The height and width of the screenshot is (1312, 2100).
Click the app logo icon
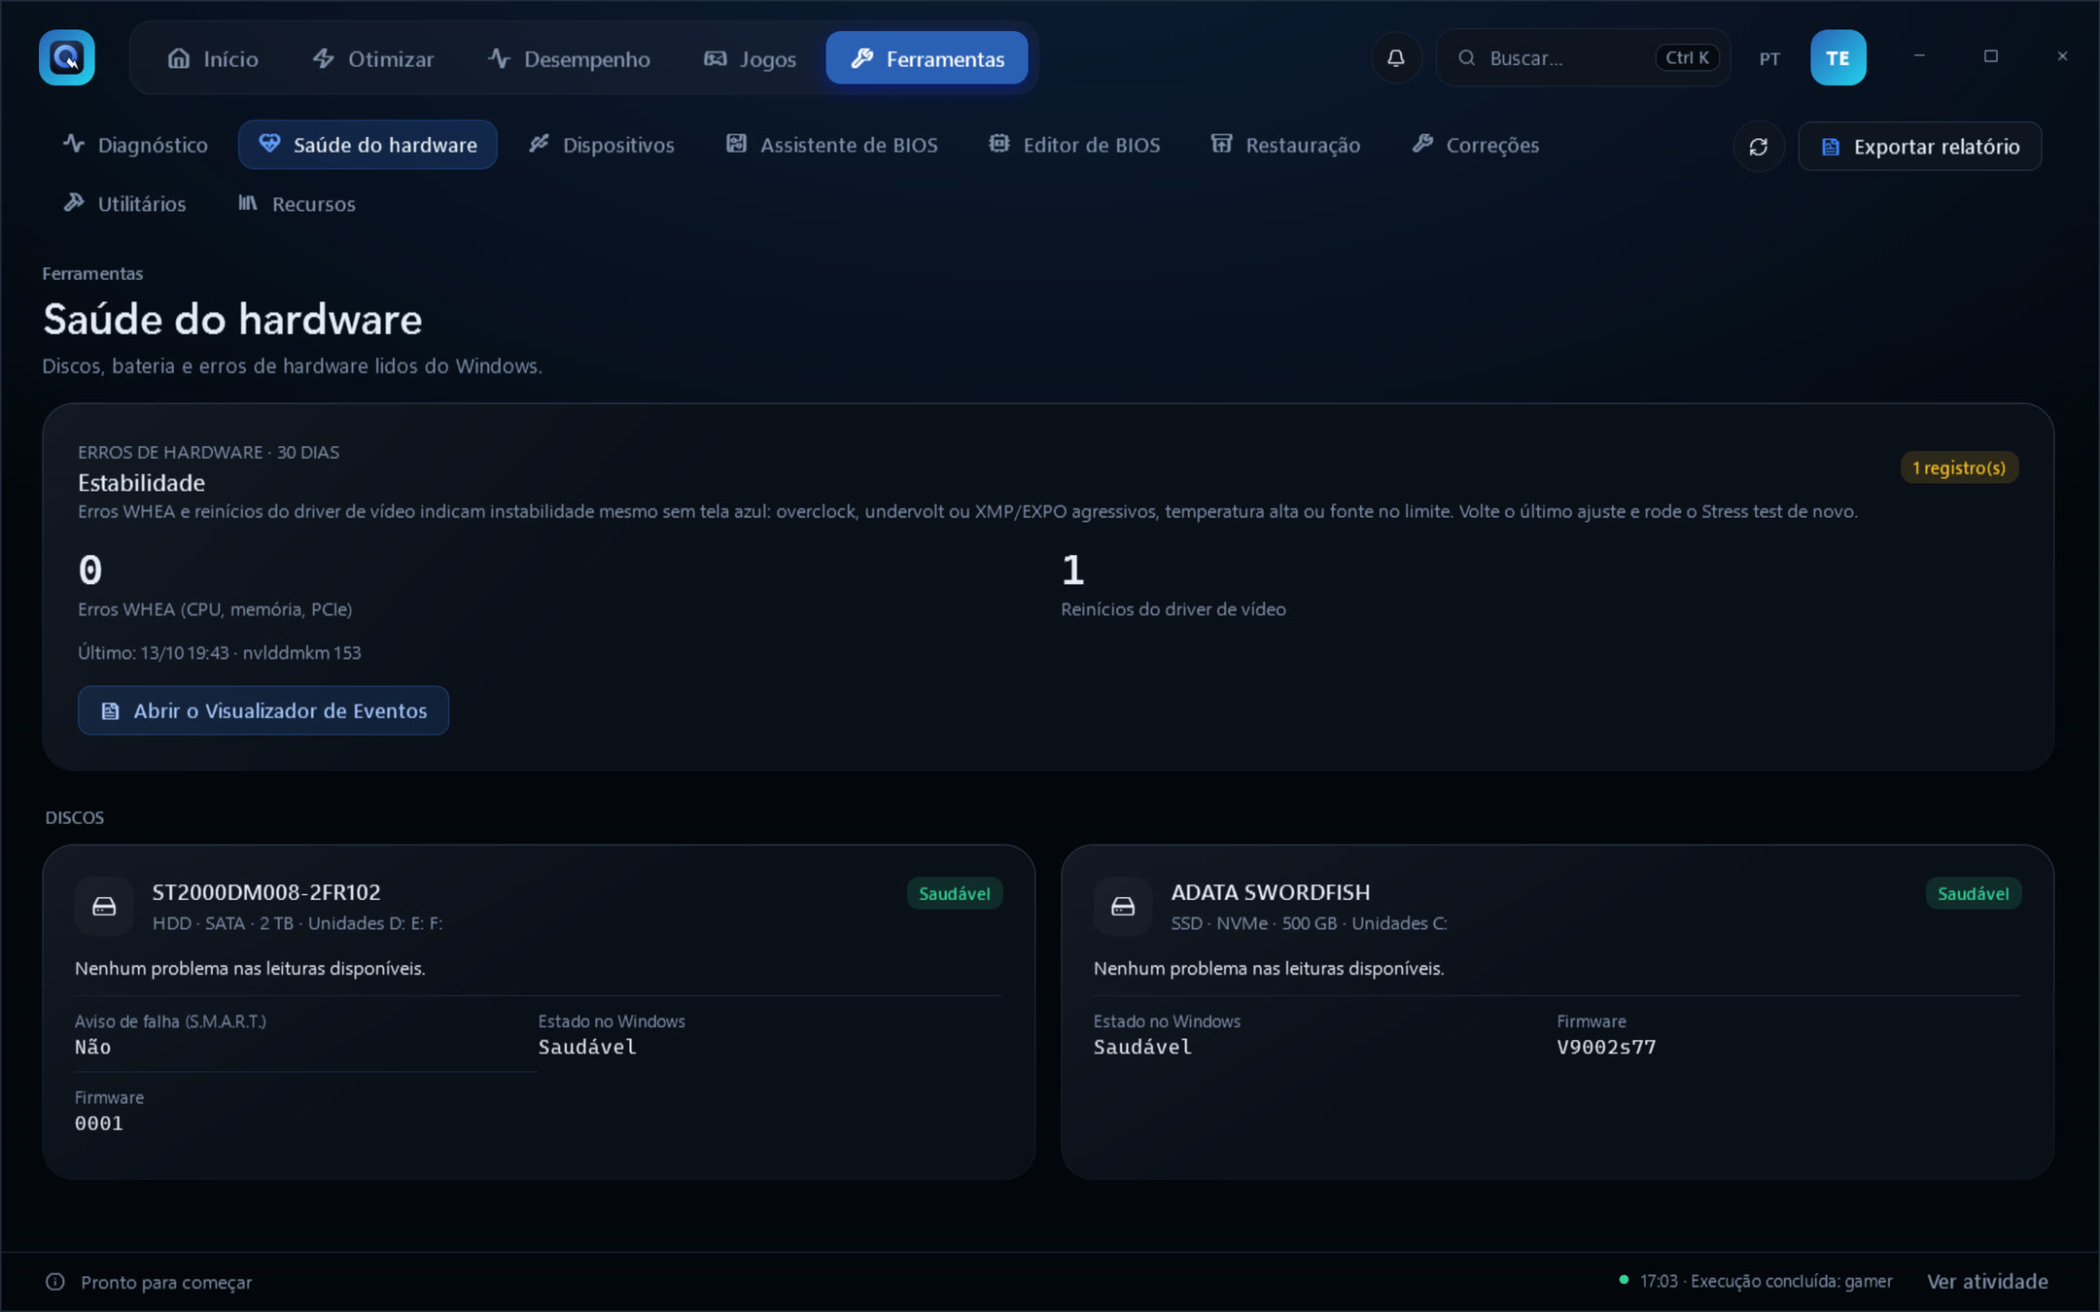(x=66, y=57)
